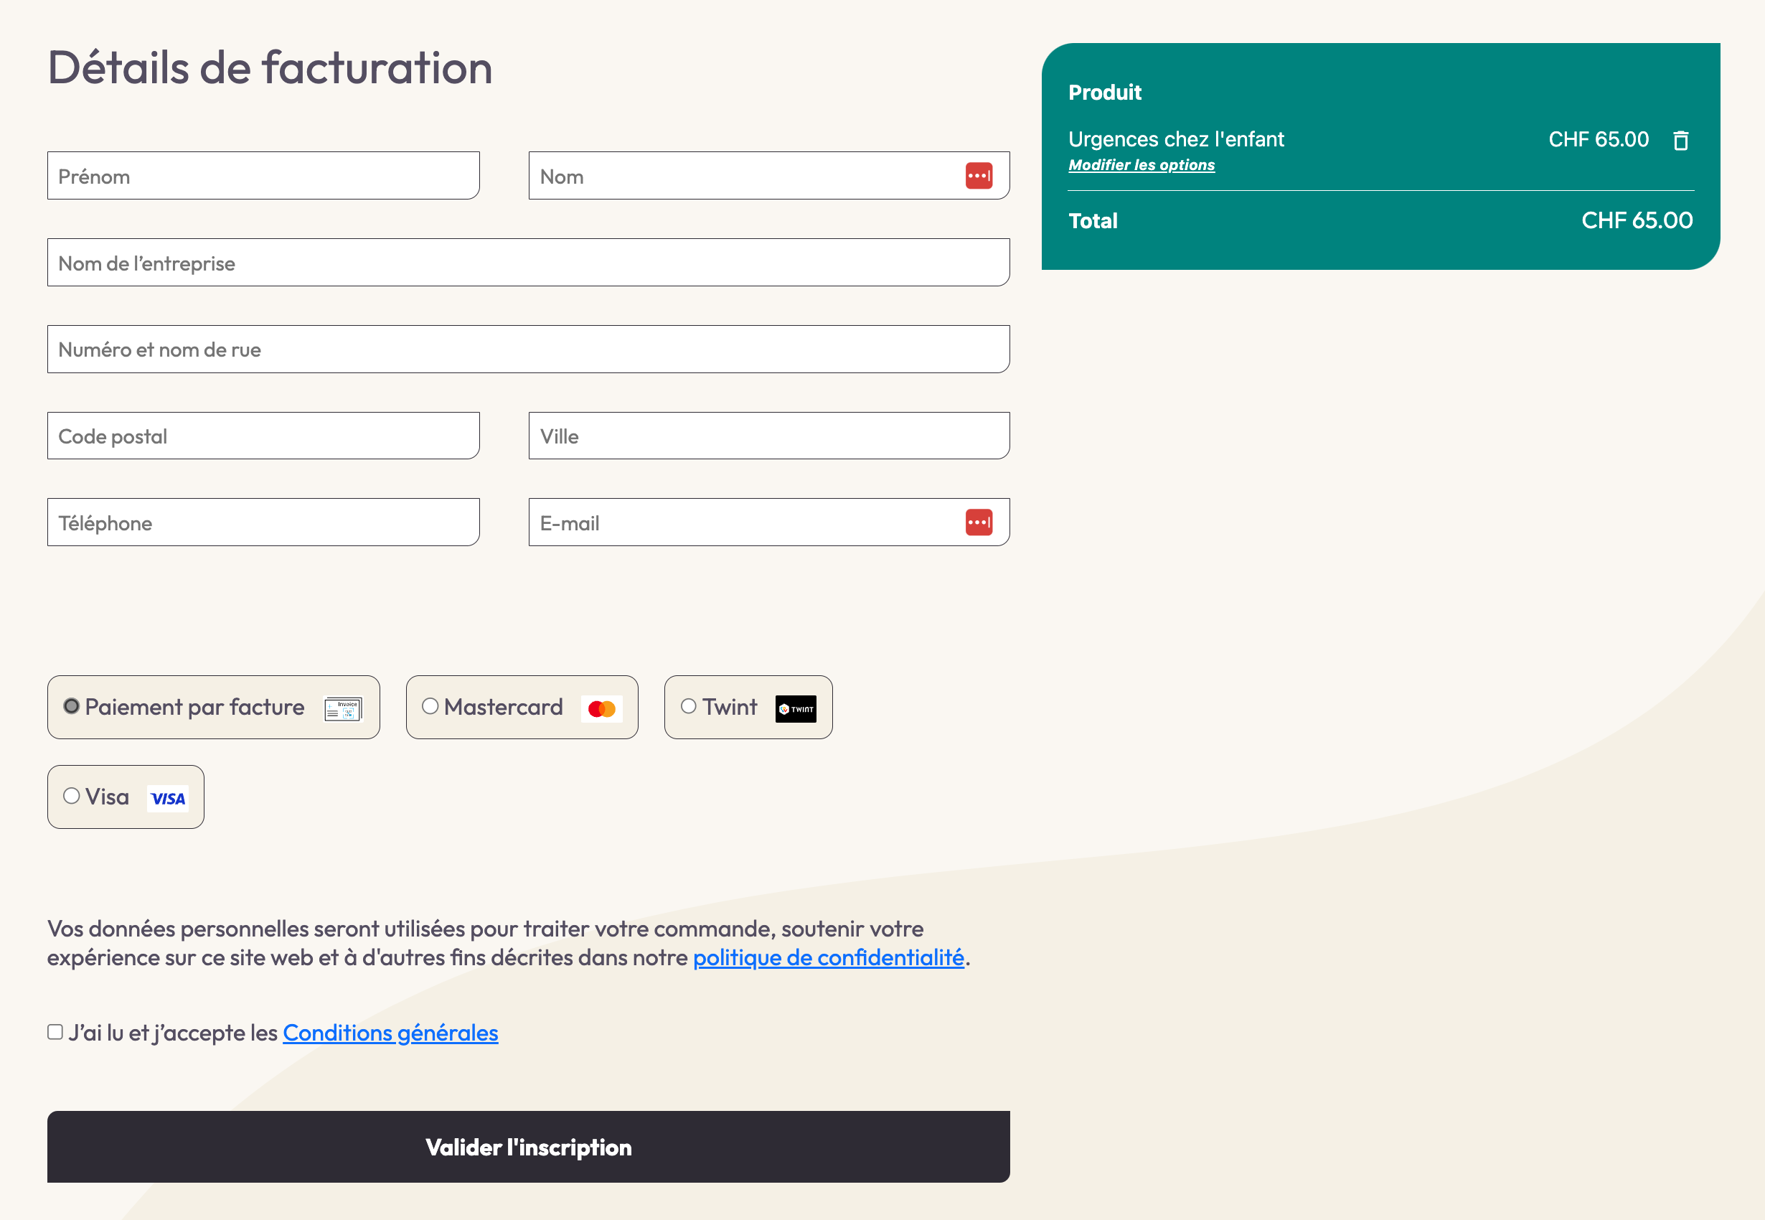Click the trash icon to remove the product
Screen dimensions: 1765x1220
[1680, 140]
